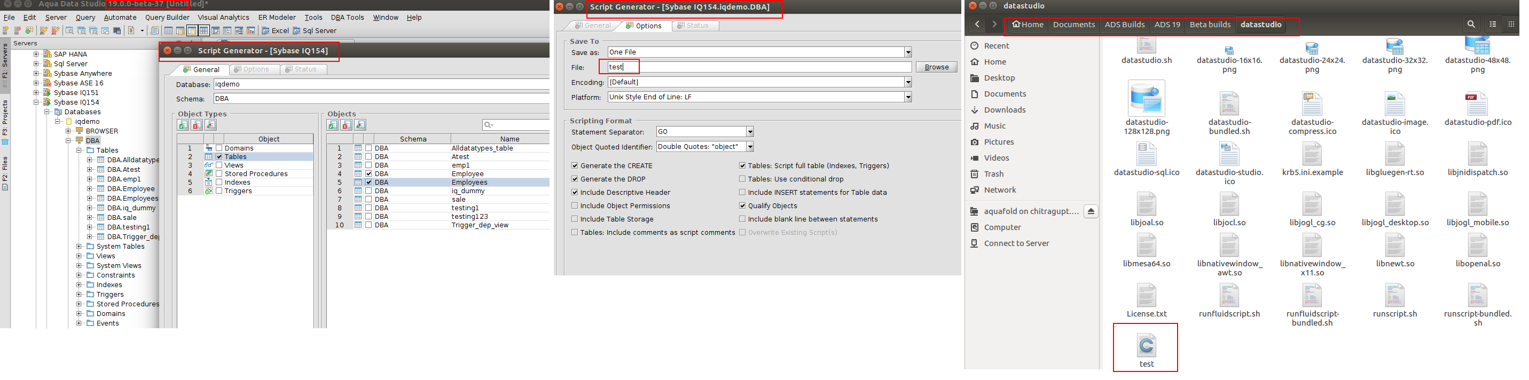The height and width of the screenshot is (380, 1529).
Task: Click the Database field showing iqdemo
Action: point(382,84)
